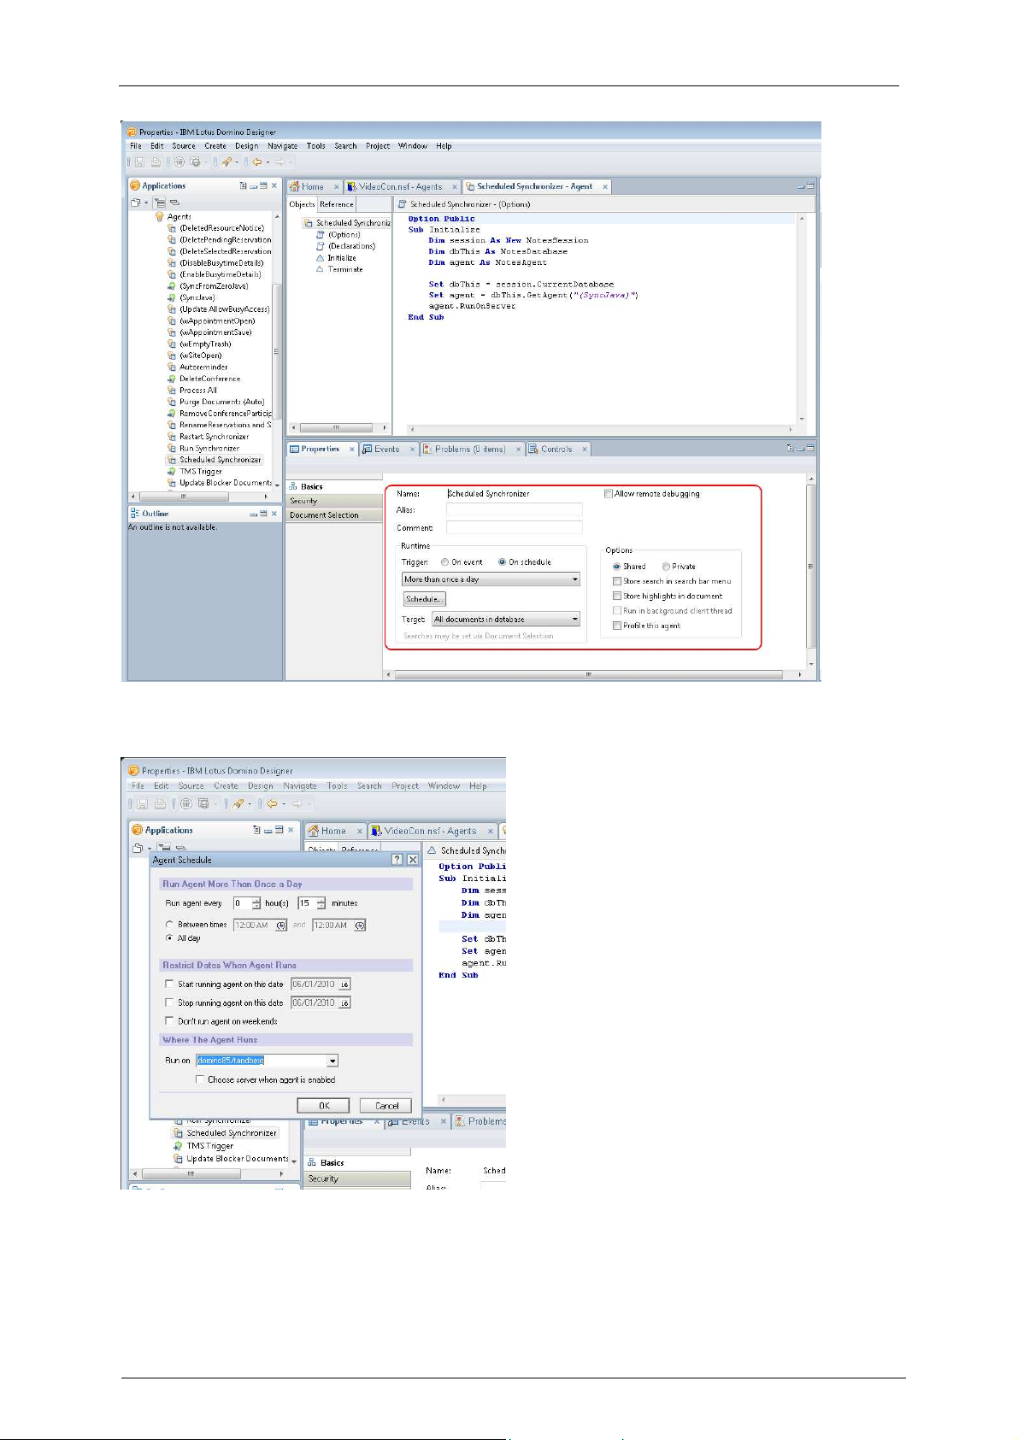This screenshot has width=1018, height=1440.
Task: Click the lightbulb icon beside Agents
Action: point(159,217)
